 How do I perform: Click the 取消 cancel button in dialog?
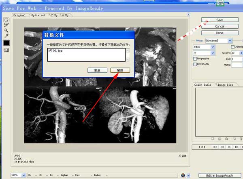point(97,70)
